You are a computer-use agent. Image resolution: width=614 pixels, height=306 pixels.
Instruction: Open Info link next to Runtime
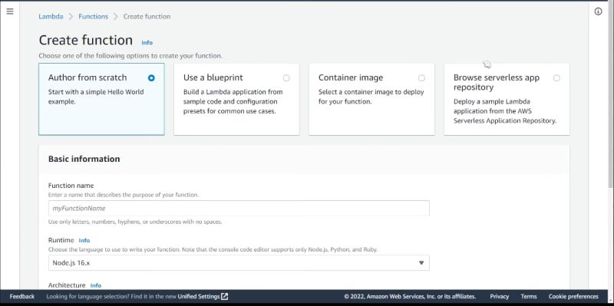84,240
